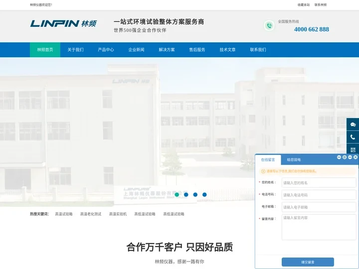Click the message widget square pop-out icon

pos(345,157)
